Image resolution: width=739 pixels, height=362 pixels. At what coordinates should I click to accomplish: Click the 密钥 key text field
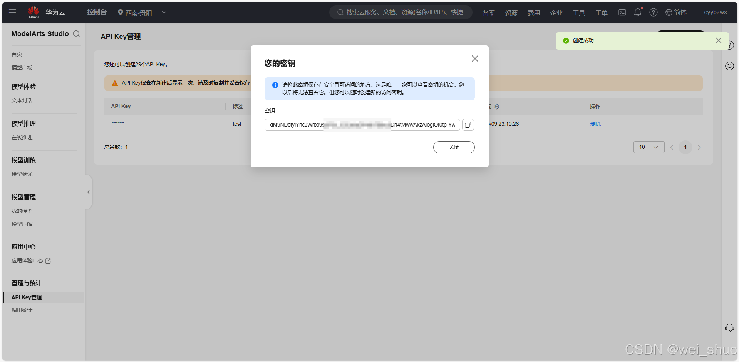tap(362, 125)
